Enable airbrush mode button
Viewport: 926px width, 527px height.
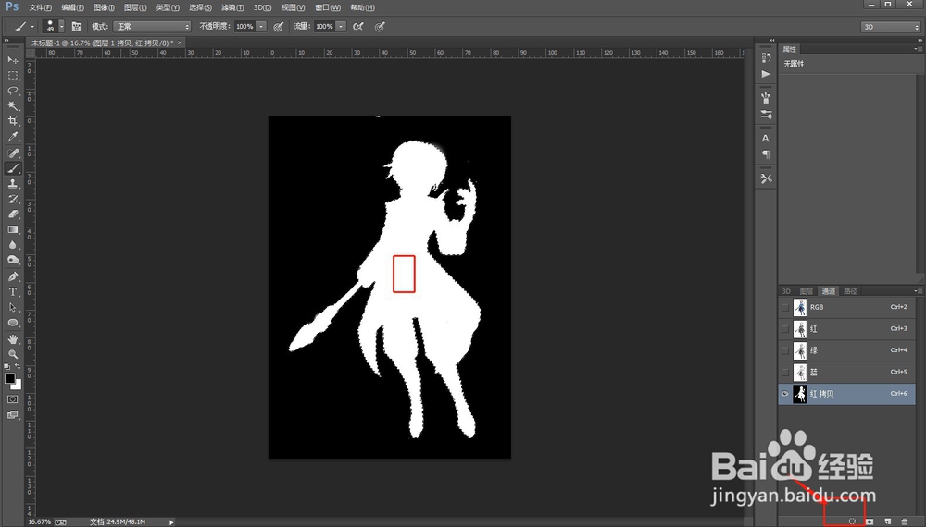pyautogui.click(x=357, y=27)
